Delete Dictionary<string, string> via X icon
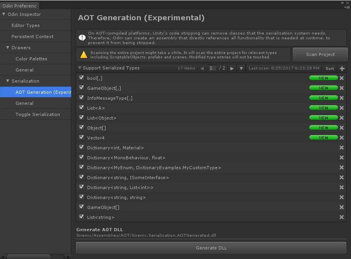This screenshot has height=259, width=351. [341, 197]
